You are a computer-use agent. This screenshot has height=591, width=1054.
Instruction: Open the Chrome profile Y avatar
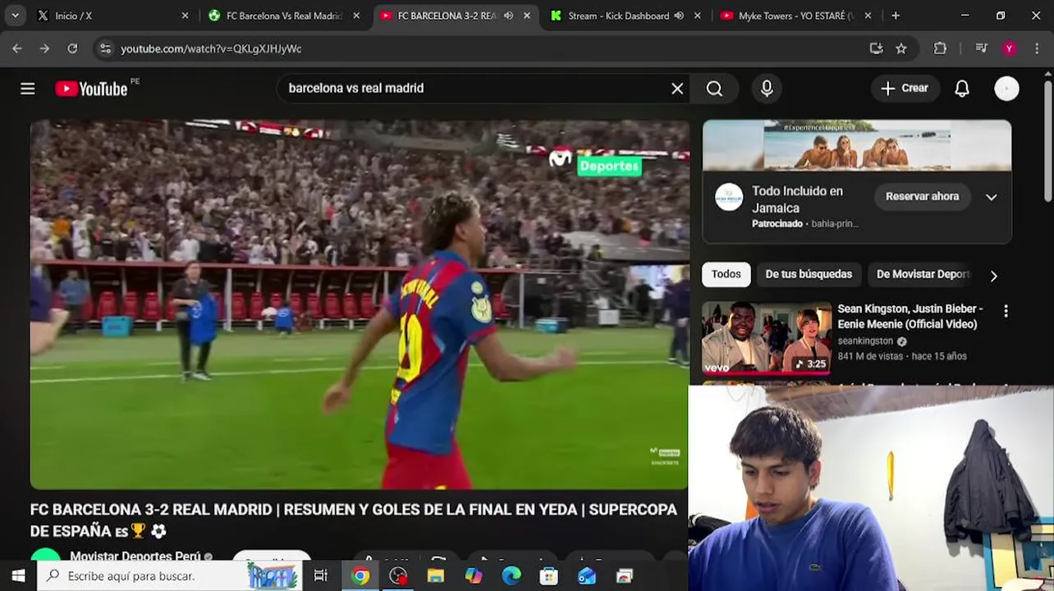pyautogui.click(x=1010, y=48)
